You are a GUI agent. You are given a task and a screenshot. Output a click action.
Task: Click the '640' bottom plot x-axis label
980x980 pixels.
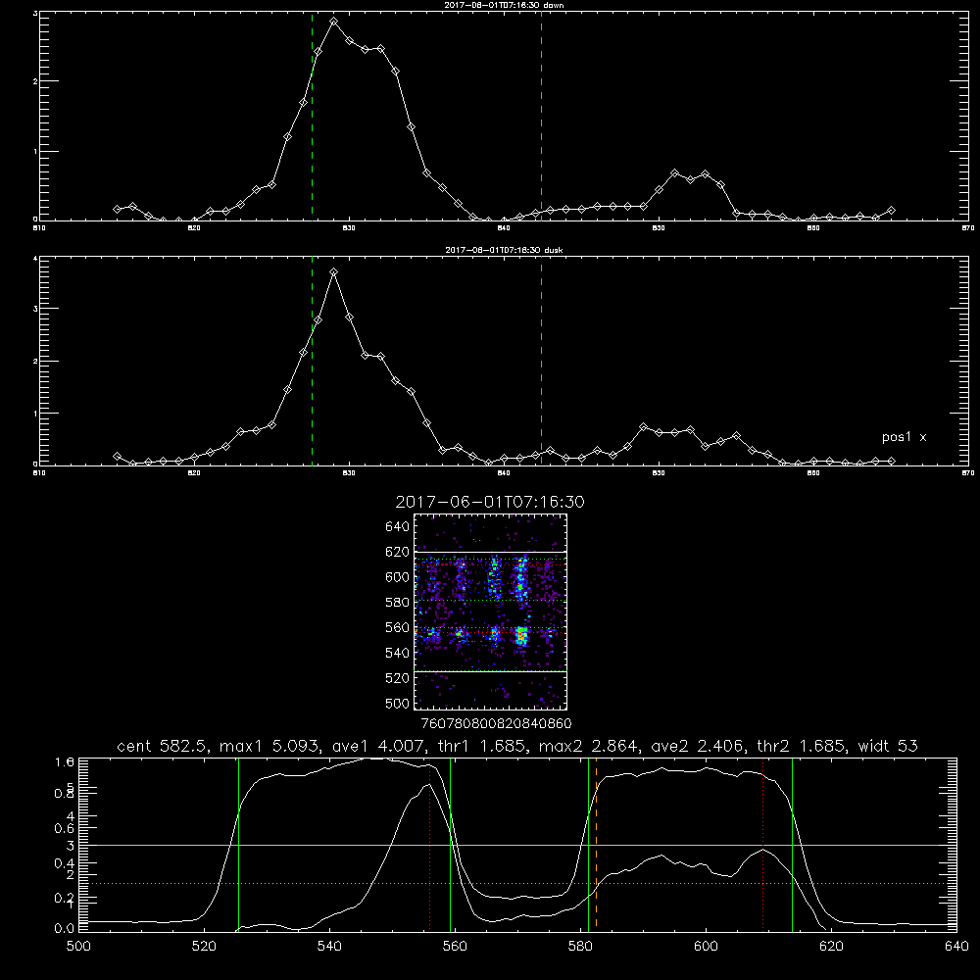[956, 947]
